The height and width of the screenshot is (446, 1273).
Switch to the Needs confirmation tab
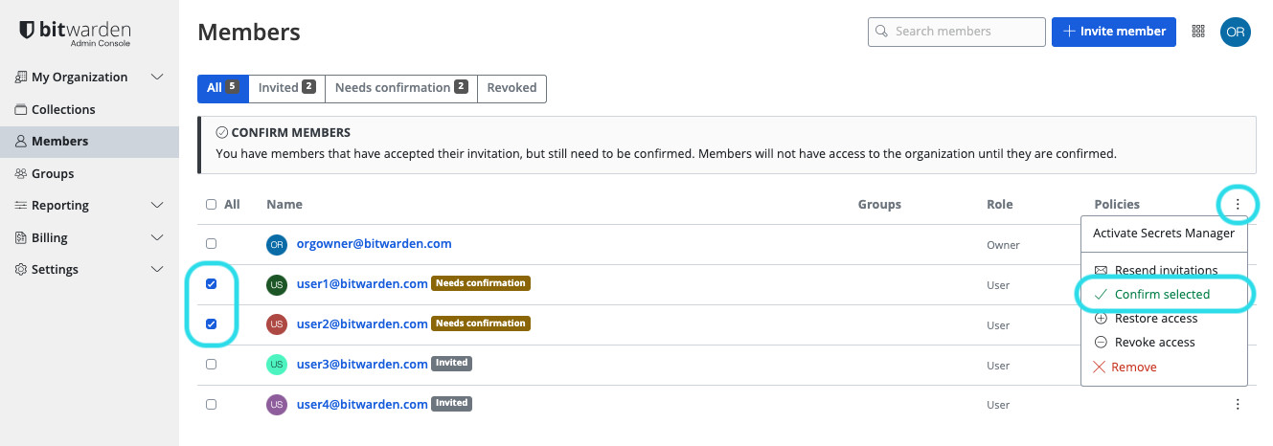pyautogui.click(x=400, y=88)
